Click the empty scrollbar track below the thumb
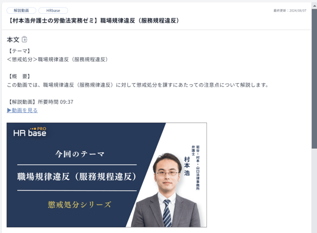317x233 pixels. (x=314, y=190)
